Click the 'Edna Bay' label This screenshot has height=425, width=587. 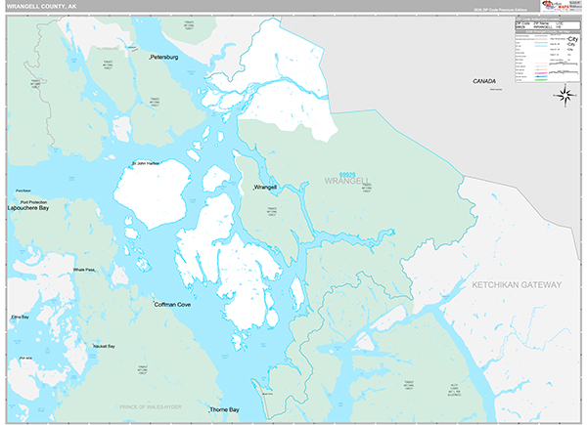coord(20,317)
